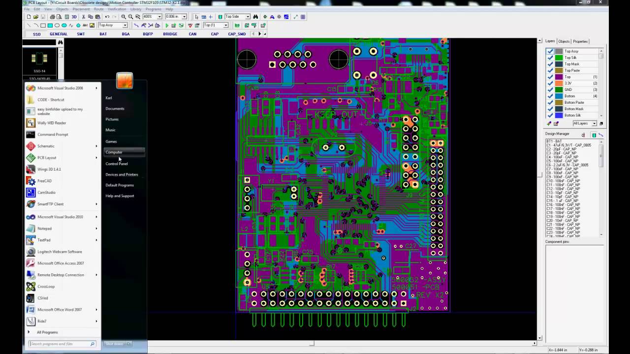Toggle visibility of the Top copper layer
The height and width of the screenshot is (354, 630).
point(550,77)
